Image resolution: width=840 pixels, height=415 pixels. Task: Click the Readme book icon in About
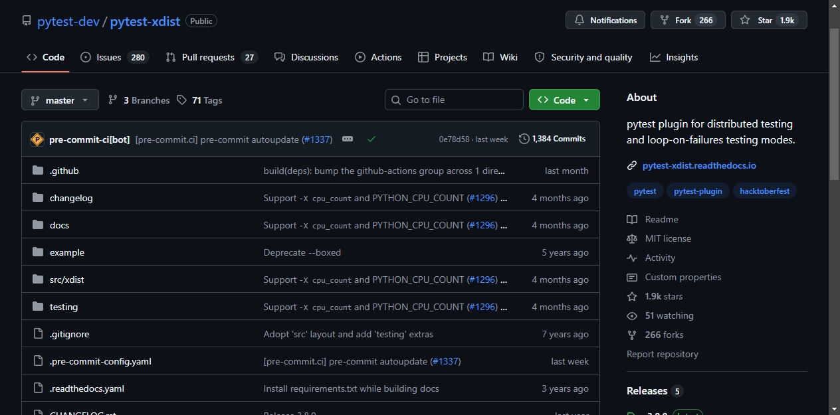pos(632,219)
